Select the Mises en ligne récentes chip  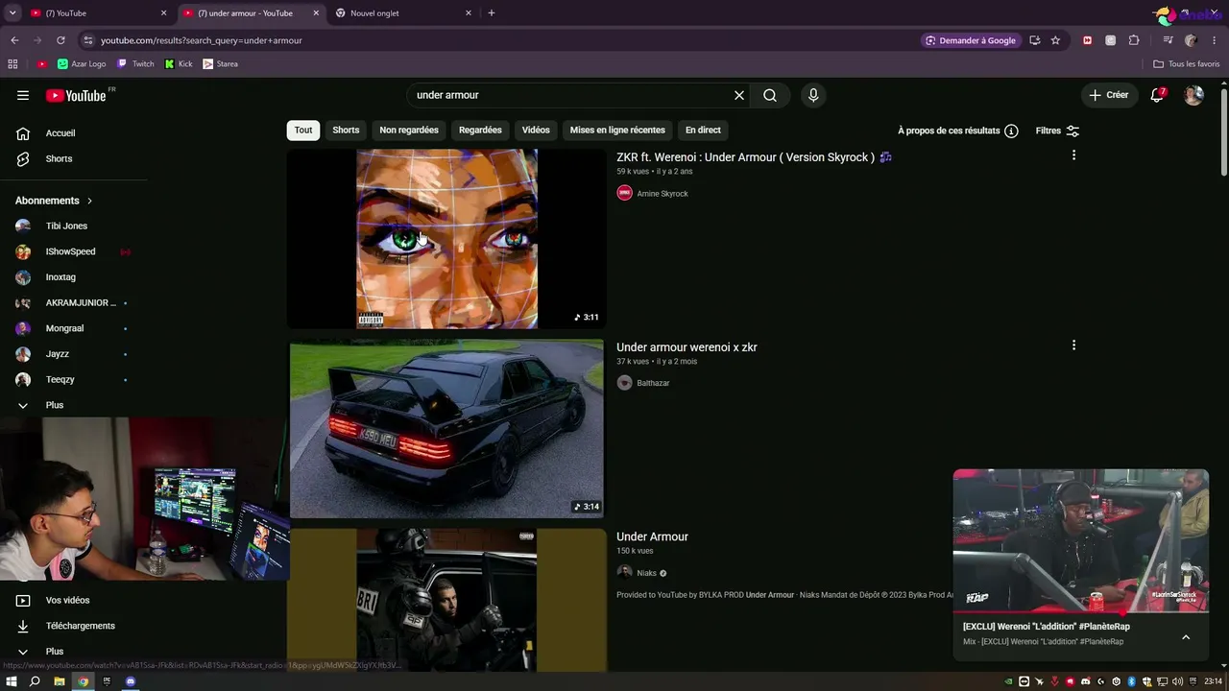point(617,131)
